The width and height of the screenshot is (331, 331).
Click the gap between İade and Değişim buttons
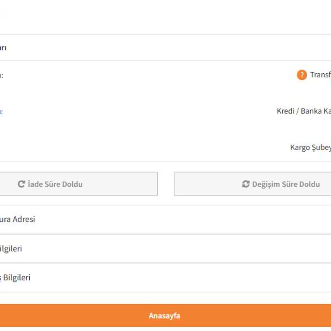coord(165,184)
